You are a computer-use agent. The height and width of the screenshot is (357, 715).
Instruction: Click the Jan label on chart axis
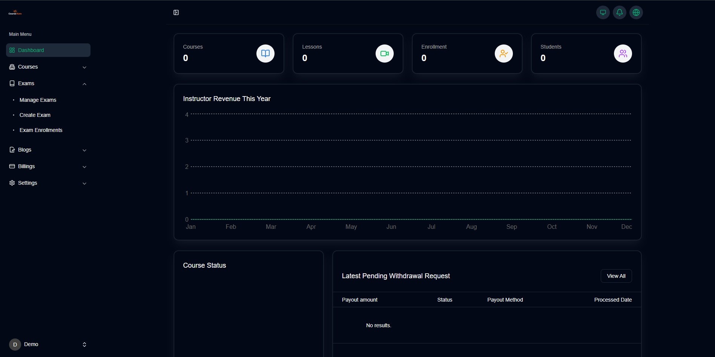tap(191, 227)
